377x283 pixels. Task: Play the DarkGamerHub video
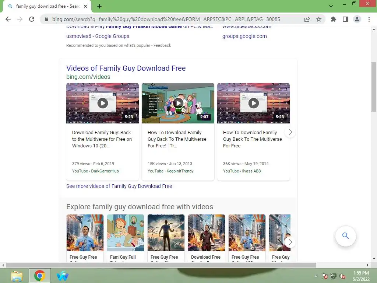pos(103,103)
